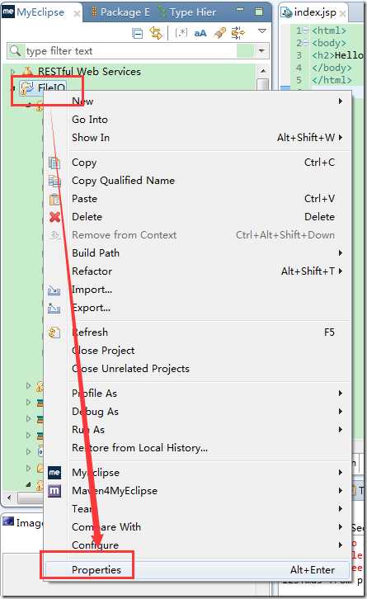Screen dimensions: 367x599
Task: Open the Profile As submenu arrow
Action: (341, 394)
